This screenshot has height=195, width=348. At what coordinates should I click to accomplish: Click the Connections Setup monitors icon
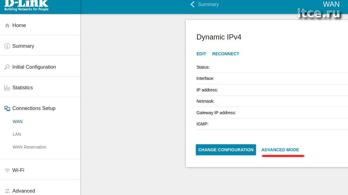(7, 108)
